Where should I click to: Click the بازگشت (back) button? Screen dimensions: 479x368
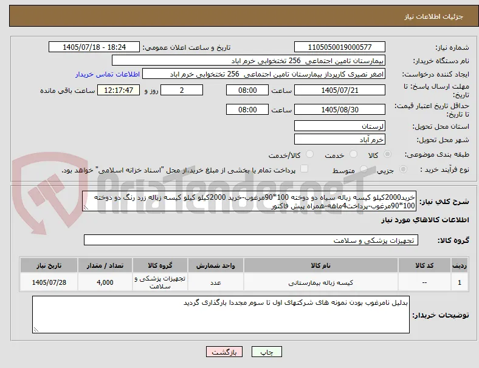coord(224,352)
